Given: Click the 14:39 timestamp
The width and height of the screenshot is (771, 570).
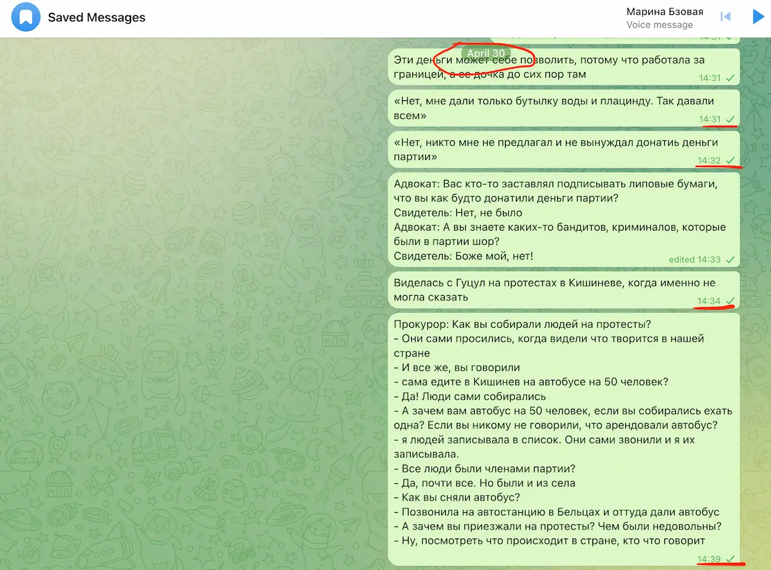Looking at the screenshot, I should (x=709, y=558).
